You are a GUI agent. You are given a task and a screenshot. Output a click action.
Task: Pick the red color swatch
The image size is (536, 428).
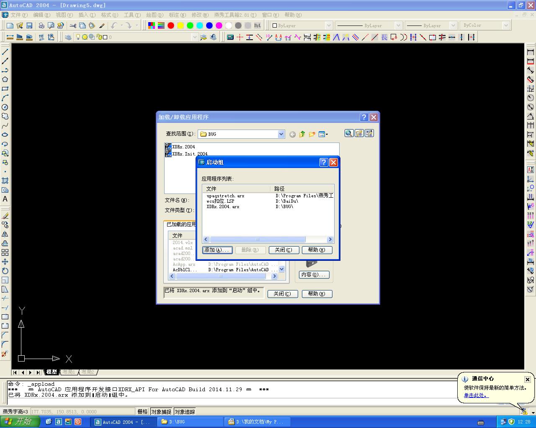(x=171, y=25)
